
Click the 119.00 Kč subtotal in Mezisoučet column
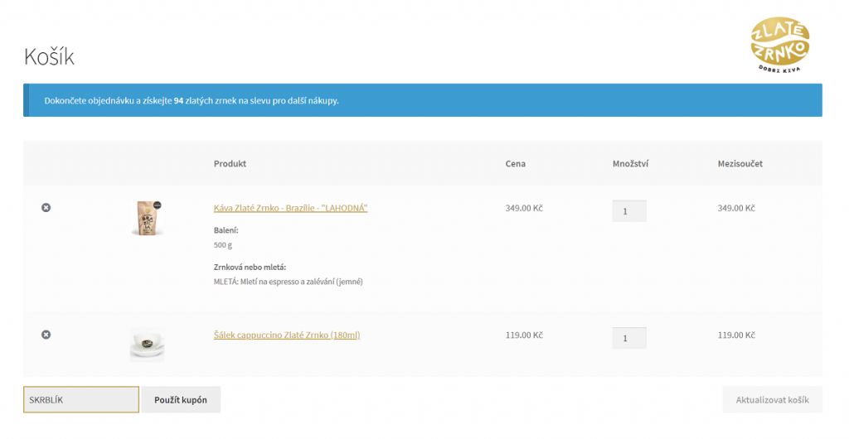736,335
